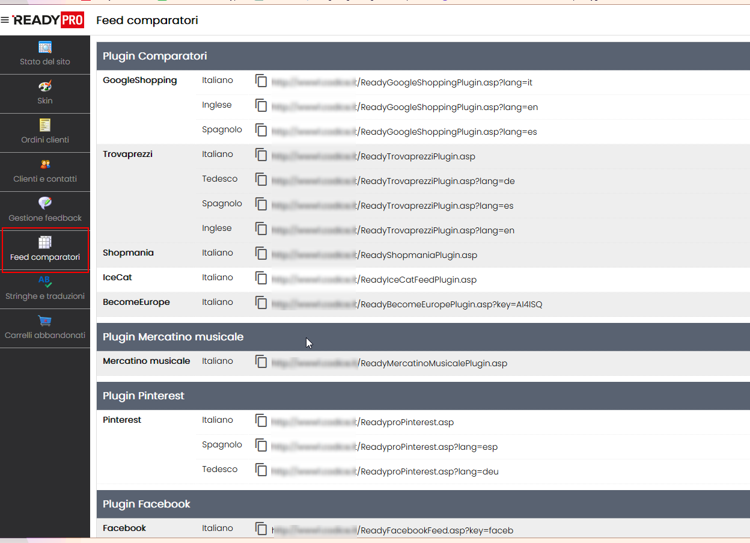
Task: Click ReadyGoogleShoppingPlugin.asp?lang=es URL
Action: click(404, 132)
